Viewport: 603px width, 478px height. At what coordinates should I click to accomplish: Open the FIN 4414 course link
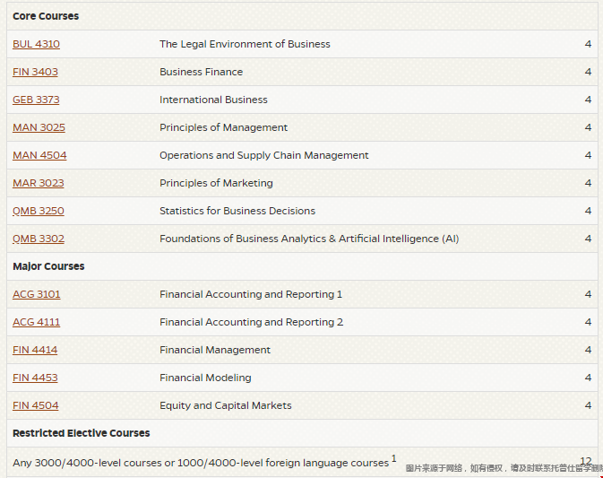(35, 350)
